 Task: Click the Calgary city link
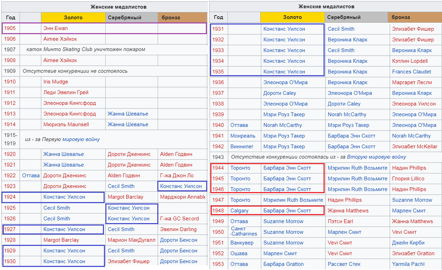pos(239,211)
